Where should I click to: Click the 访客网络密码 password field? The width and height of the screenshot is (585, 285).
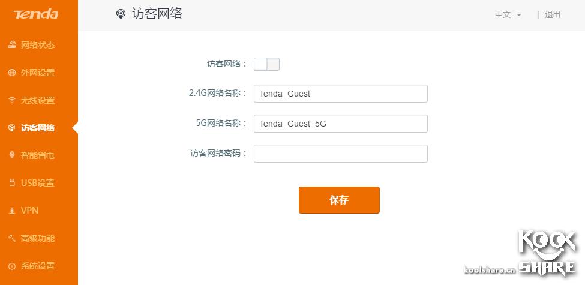pos(340,154)
